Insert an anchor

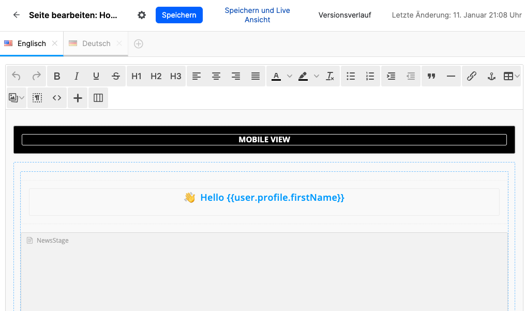coord(491,76)
